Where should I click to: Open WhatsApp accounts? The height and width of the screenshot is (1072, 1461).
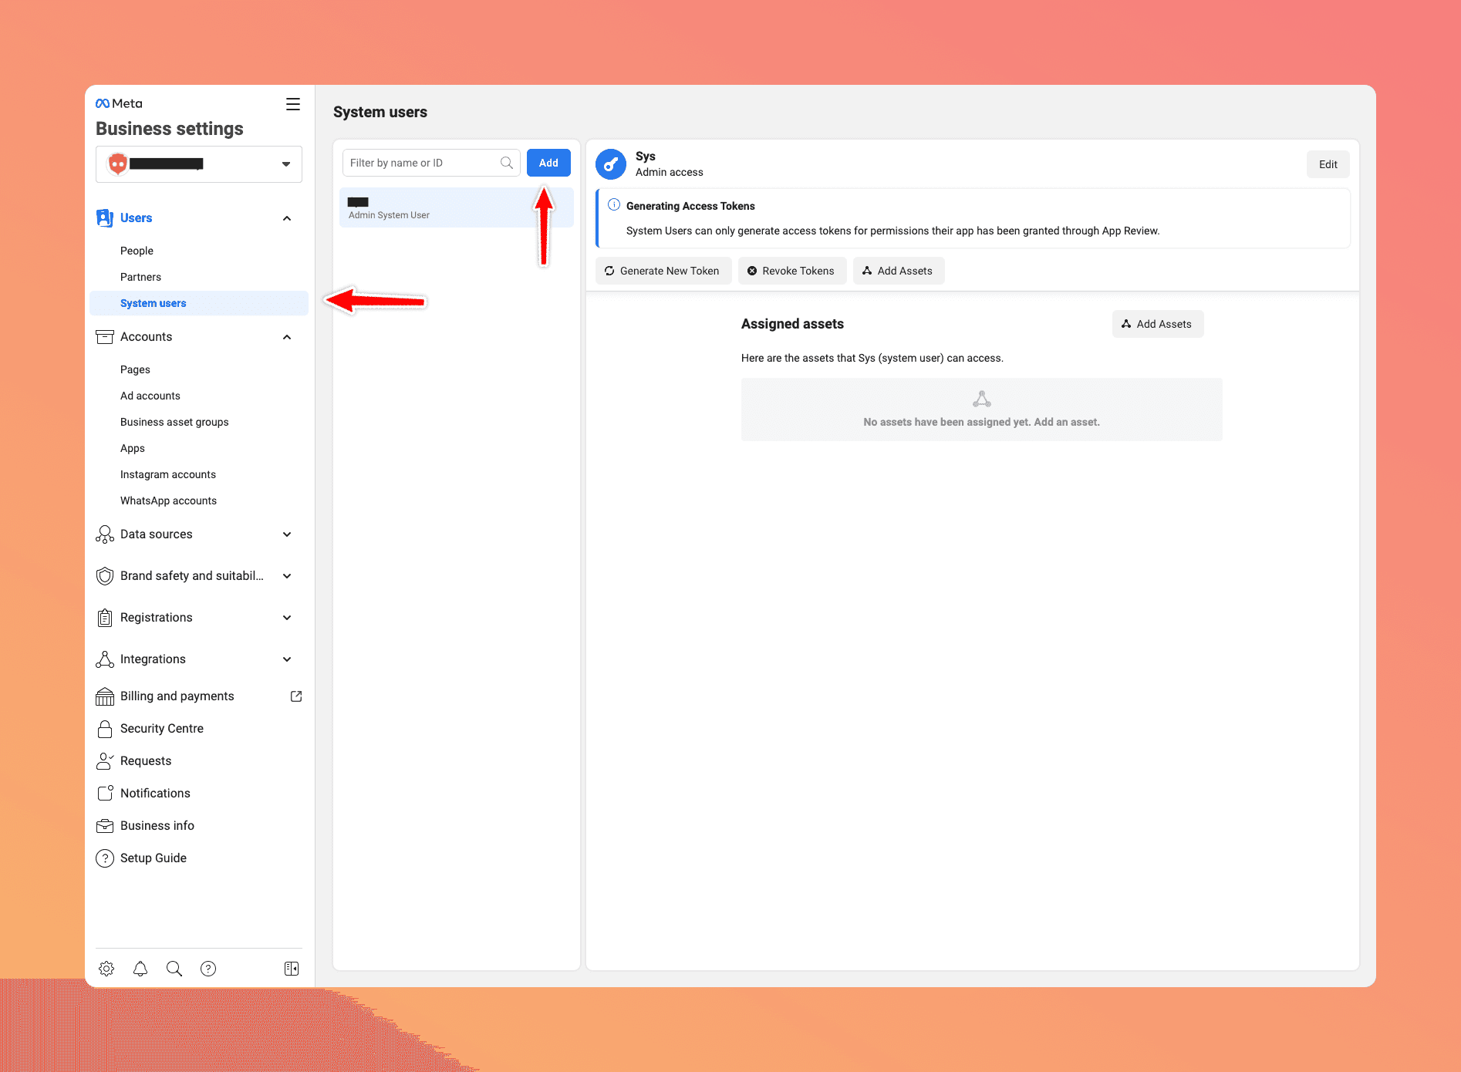(x=168, y=501)
